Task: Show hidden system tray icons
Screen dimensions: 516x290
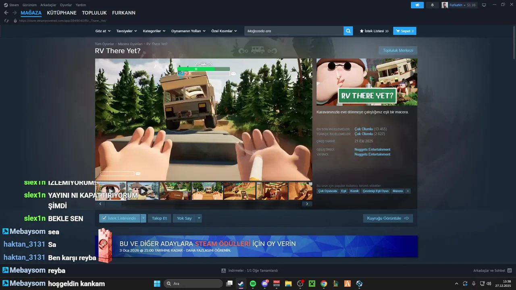Action: [x=456, y=284]
